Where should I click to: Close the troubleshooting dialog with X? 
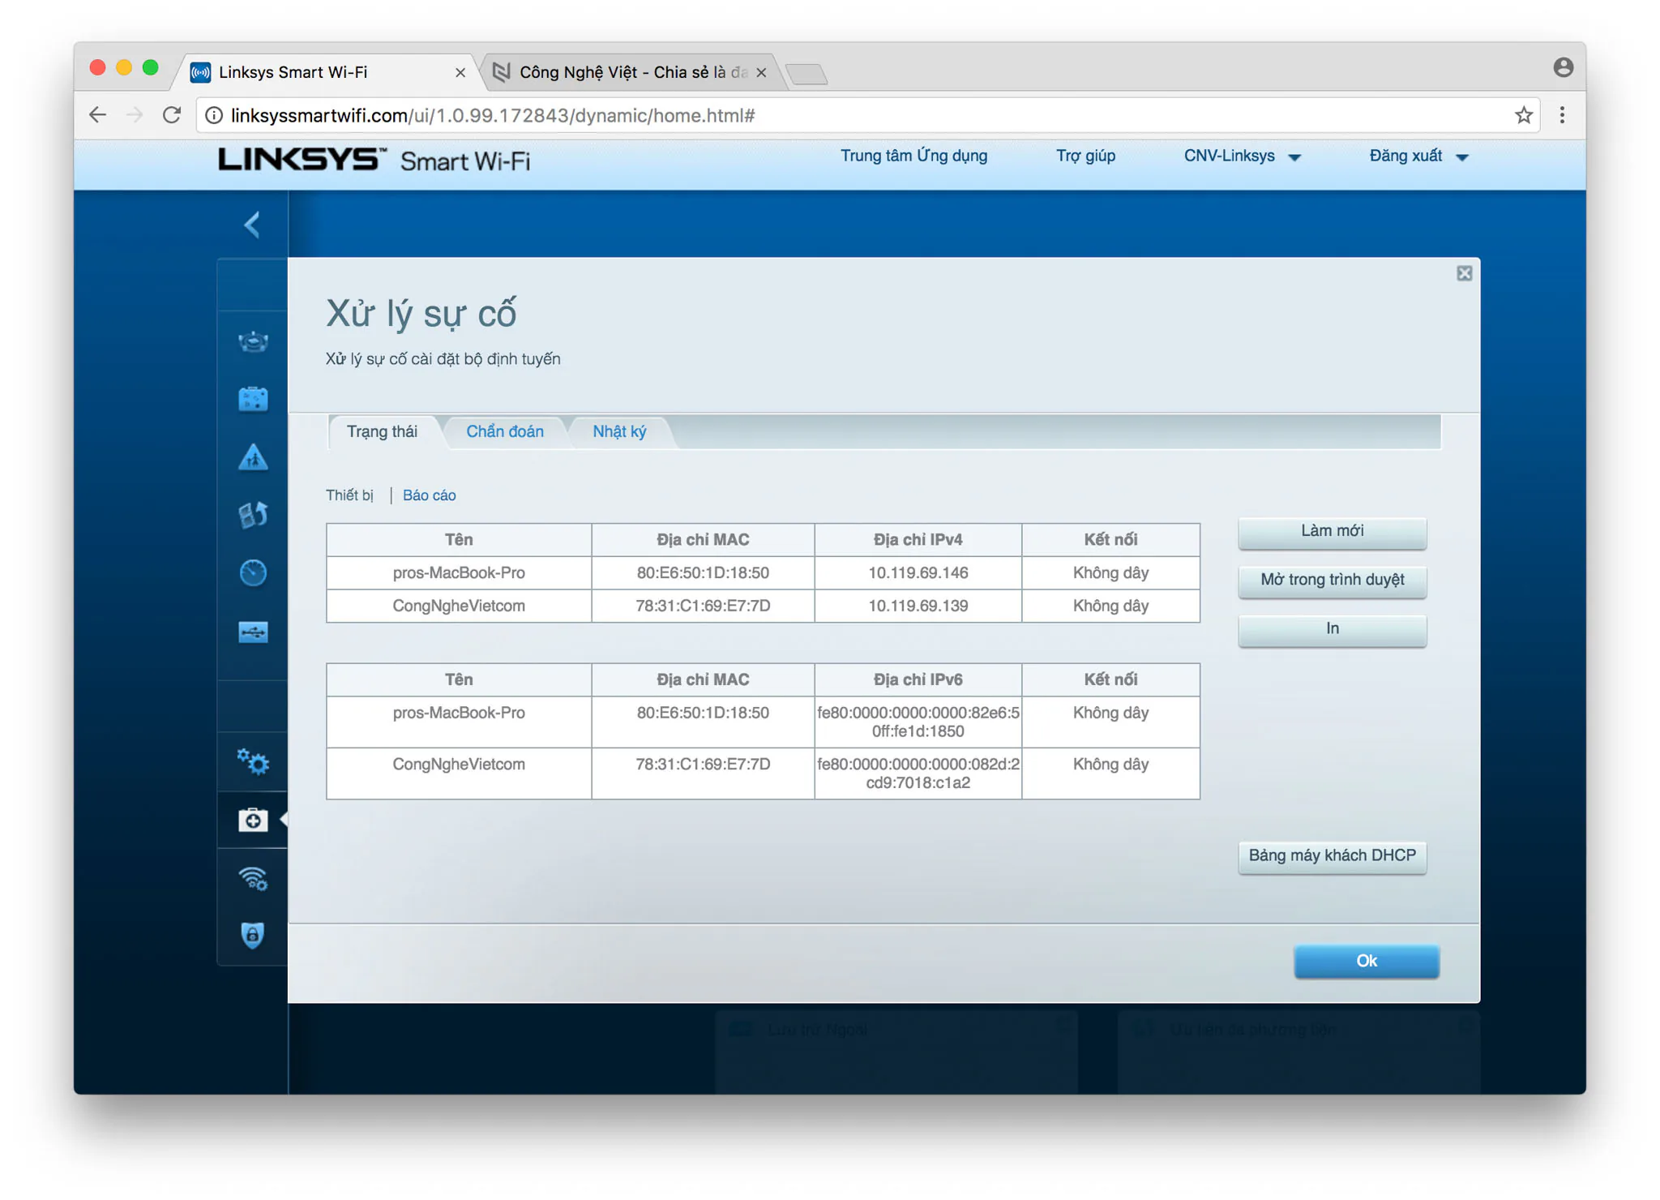pos(1464,273)
